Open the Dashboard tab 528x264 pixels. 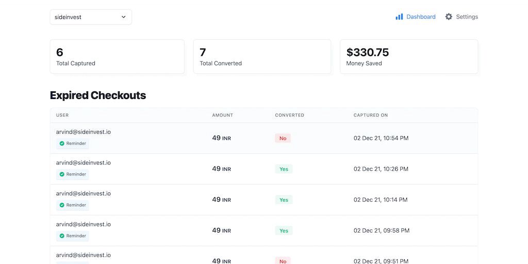421,16
